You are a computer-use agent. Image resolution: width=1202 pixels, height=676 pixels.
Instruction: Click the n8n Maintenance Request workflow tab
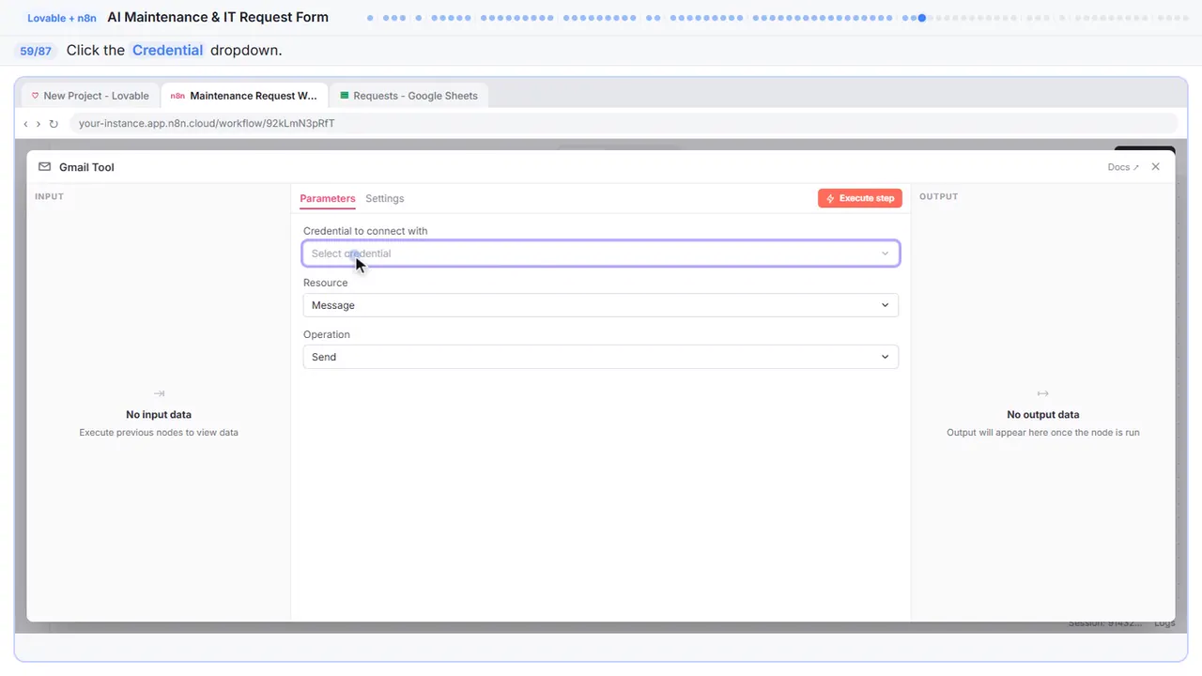(x=244, y=96)
